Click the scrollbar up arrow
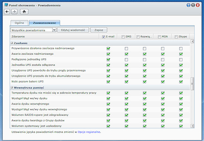 (x=192, y=41)
